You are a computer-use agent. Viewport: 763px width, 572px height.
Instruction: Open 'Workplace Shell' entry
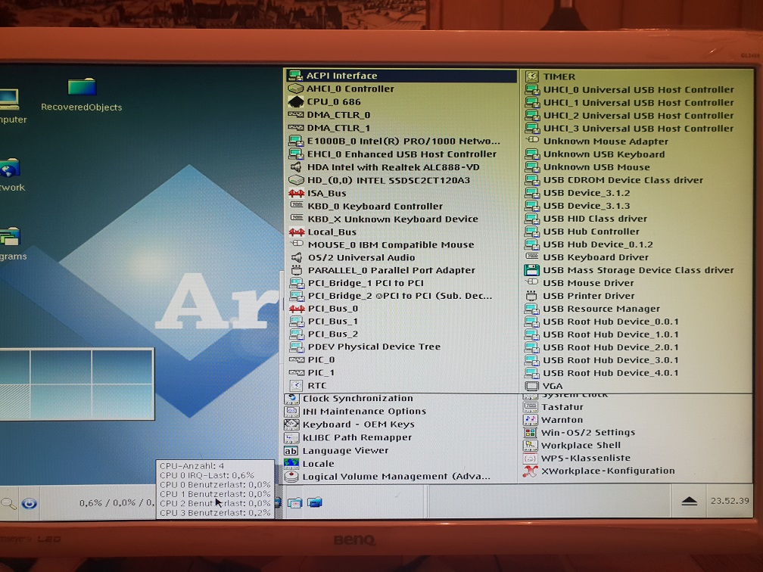pyautogui.click(x=581, y=446)
